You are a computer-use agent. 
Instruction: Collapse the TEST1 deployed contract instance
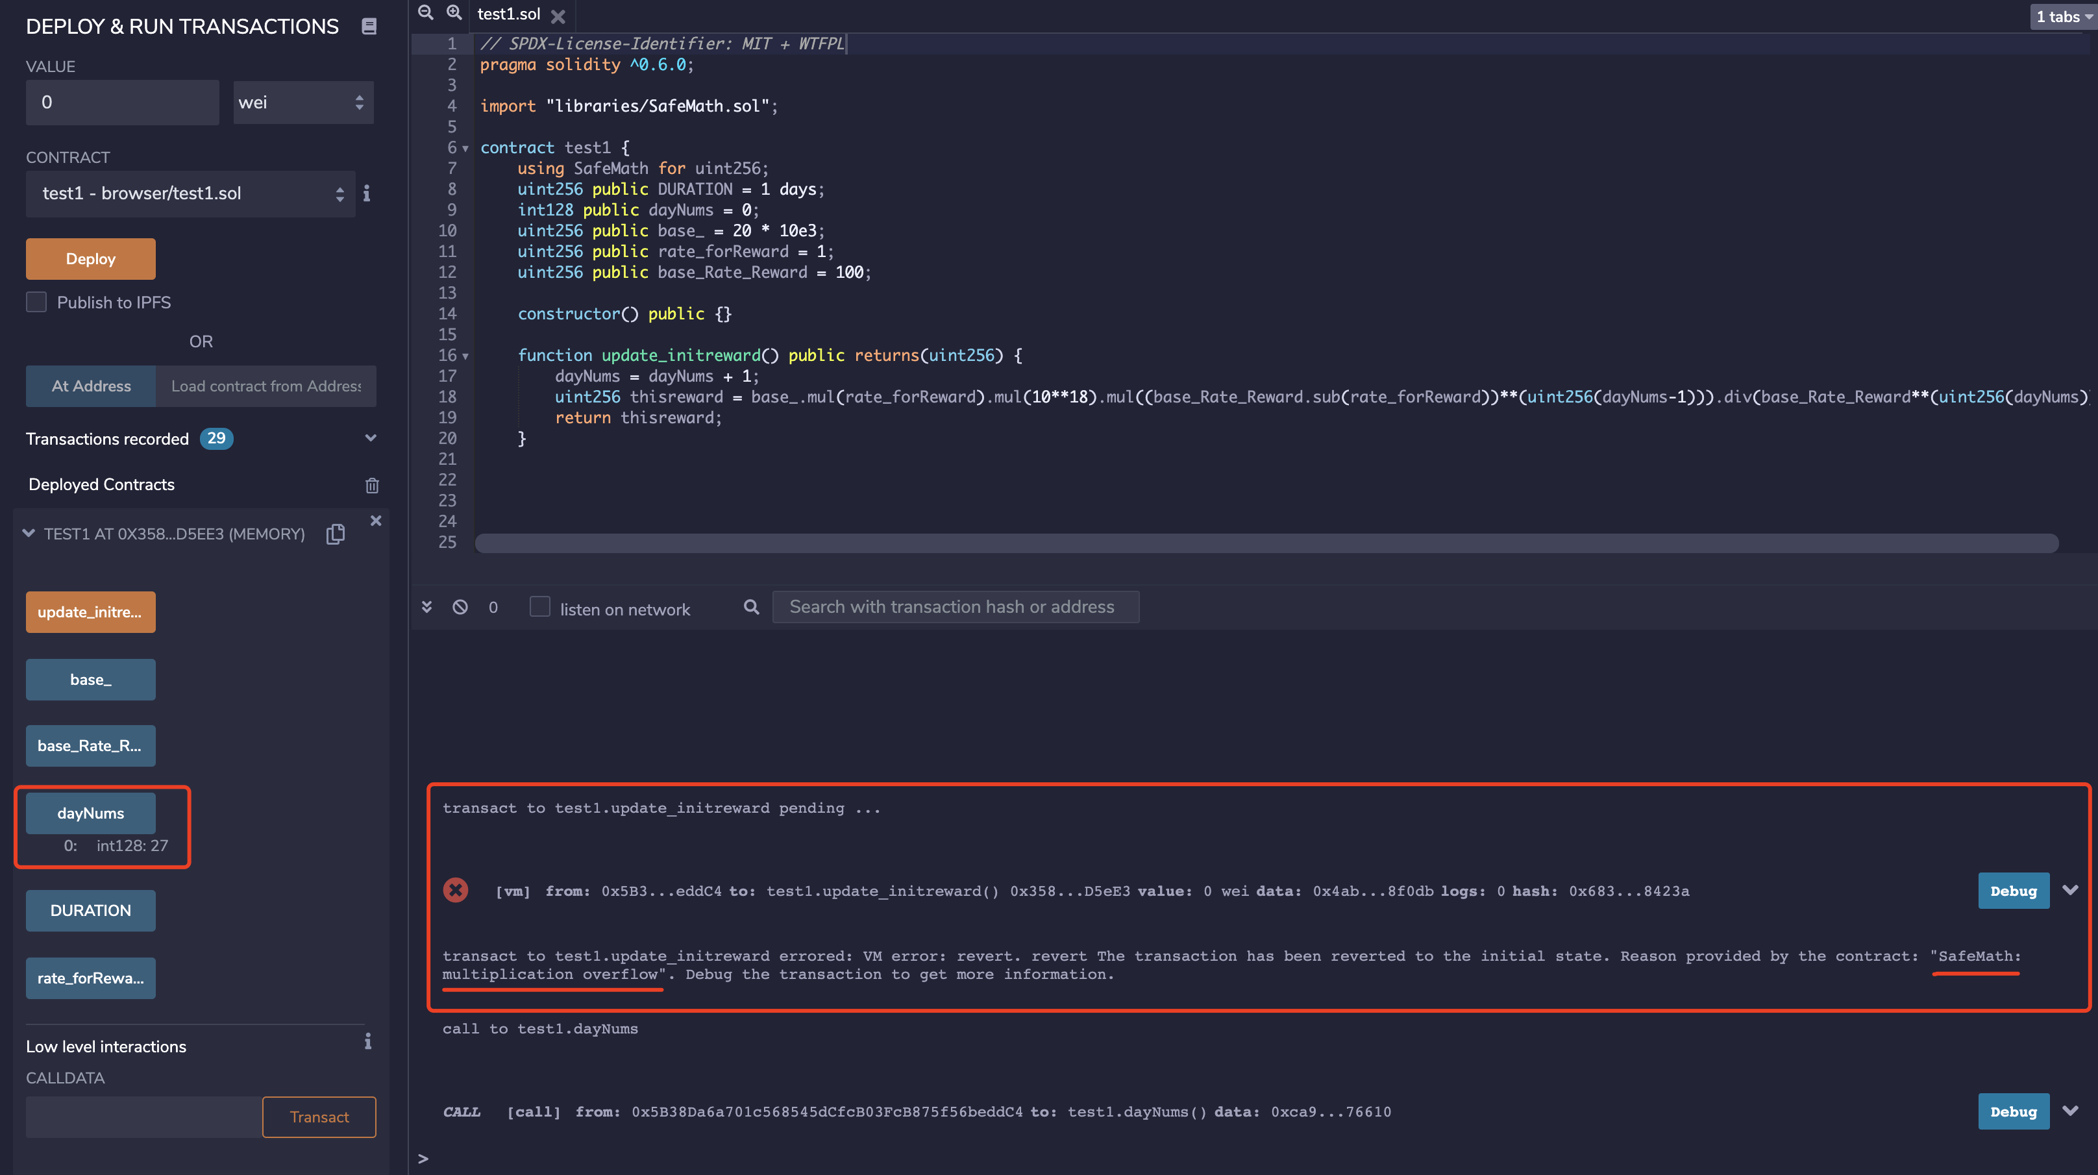[x=29, y=534]
